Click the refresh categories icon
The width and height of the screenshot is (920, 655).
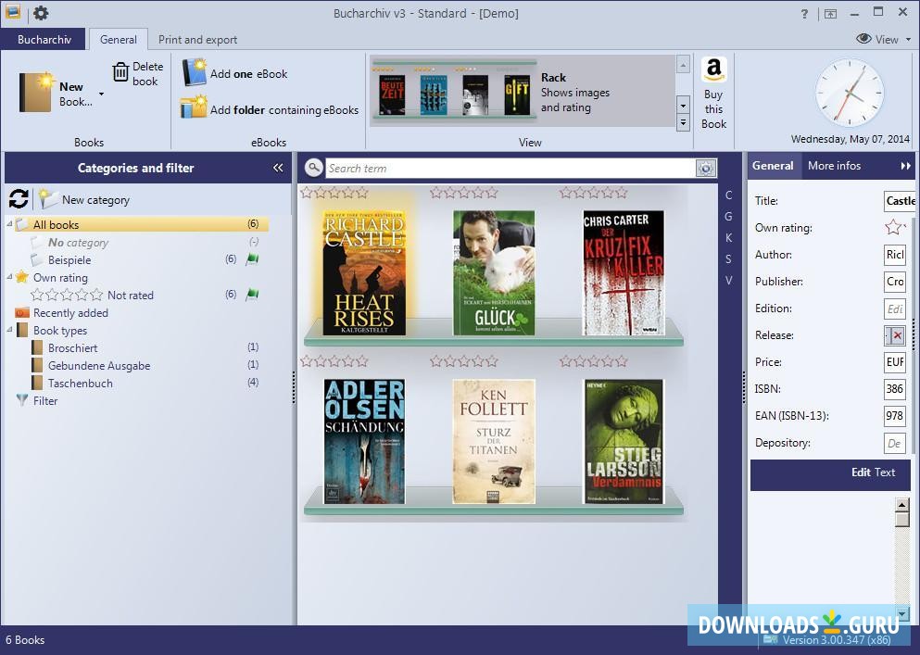[19, 198]
